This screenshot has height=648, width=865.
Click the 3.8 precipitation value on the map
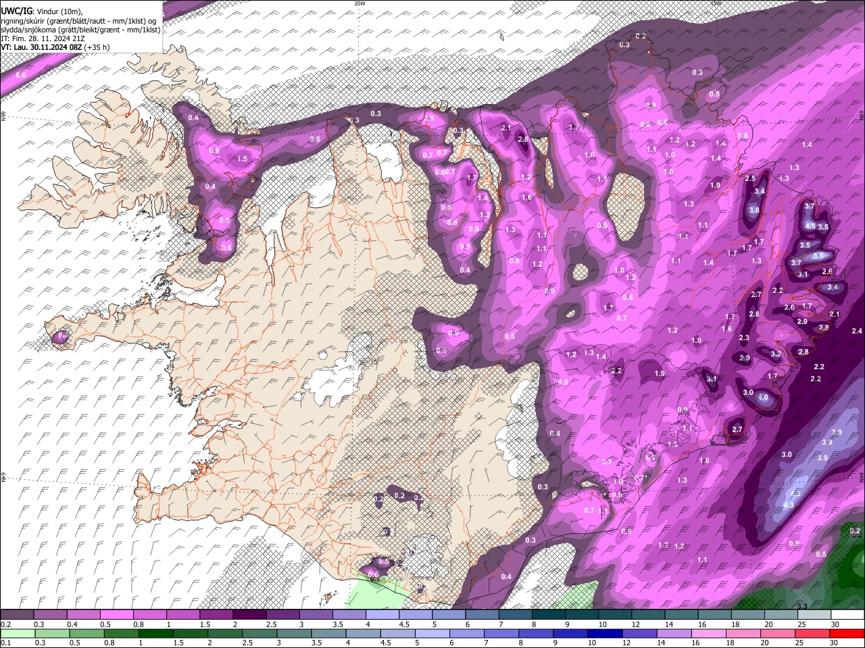pos(754,210)
